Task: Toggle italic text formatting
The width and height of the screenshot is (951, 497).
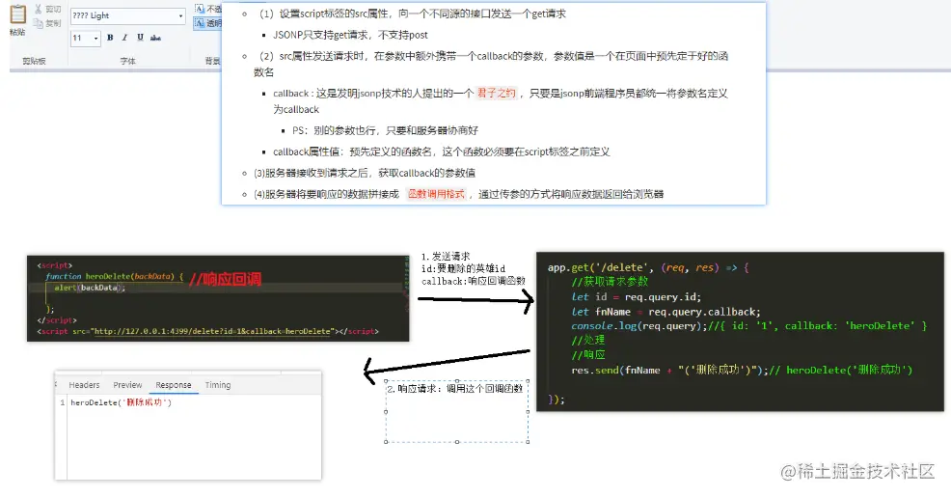Action: [125, 38]
